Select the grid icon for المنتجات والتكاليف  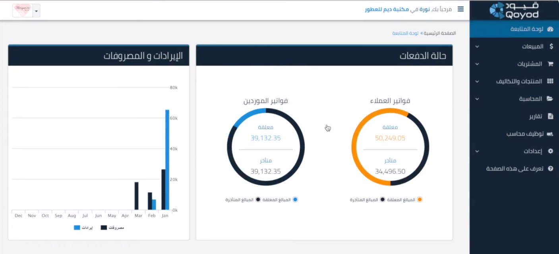click(550, 81)
